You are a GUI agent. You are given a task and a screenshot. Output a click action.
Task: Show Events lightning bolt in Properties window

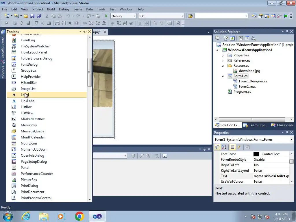click(239, 147)
